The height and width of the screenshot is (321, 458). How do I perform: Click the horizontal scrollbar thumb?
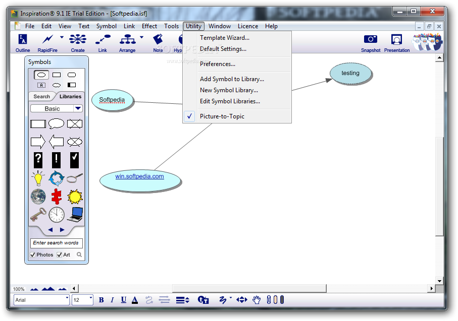[249, 289]
